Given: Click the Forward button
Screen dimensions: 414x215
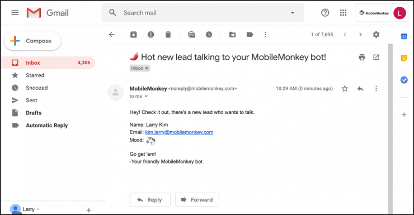Looking at the screenshot, I should pyautogui.click(x=197, y=200).
